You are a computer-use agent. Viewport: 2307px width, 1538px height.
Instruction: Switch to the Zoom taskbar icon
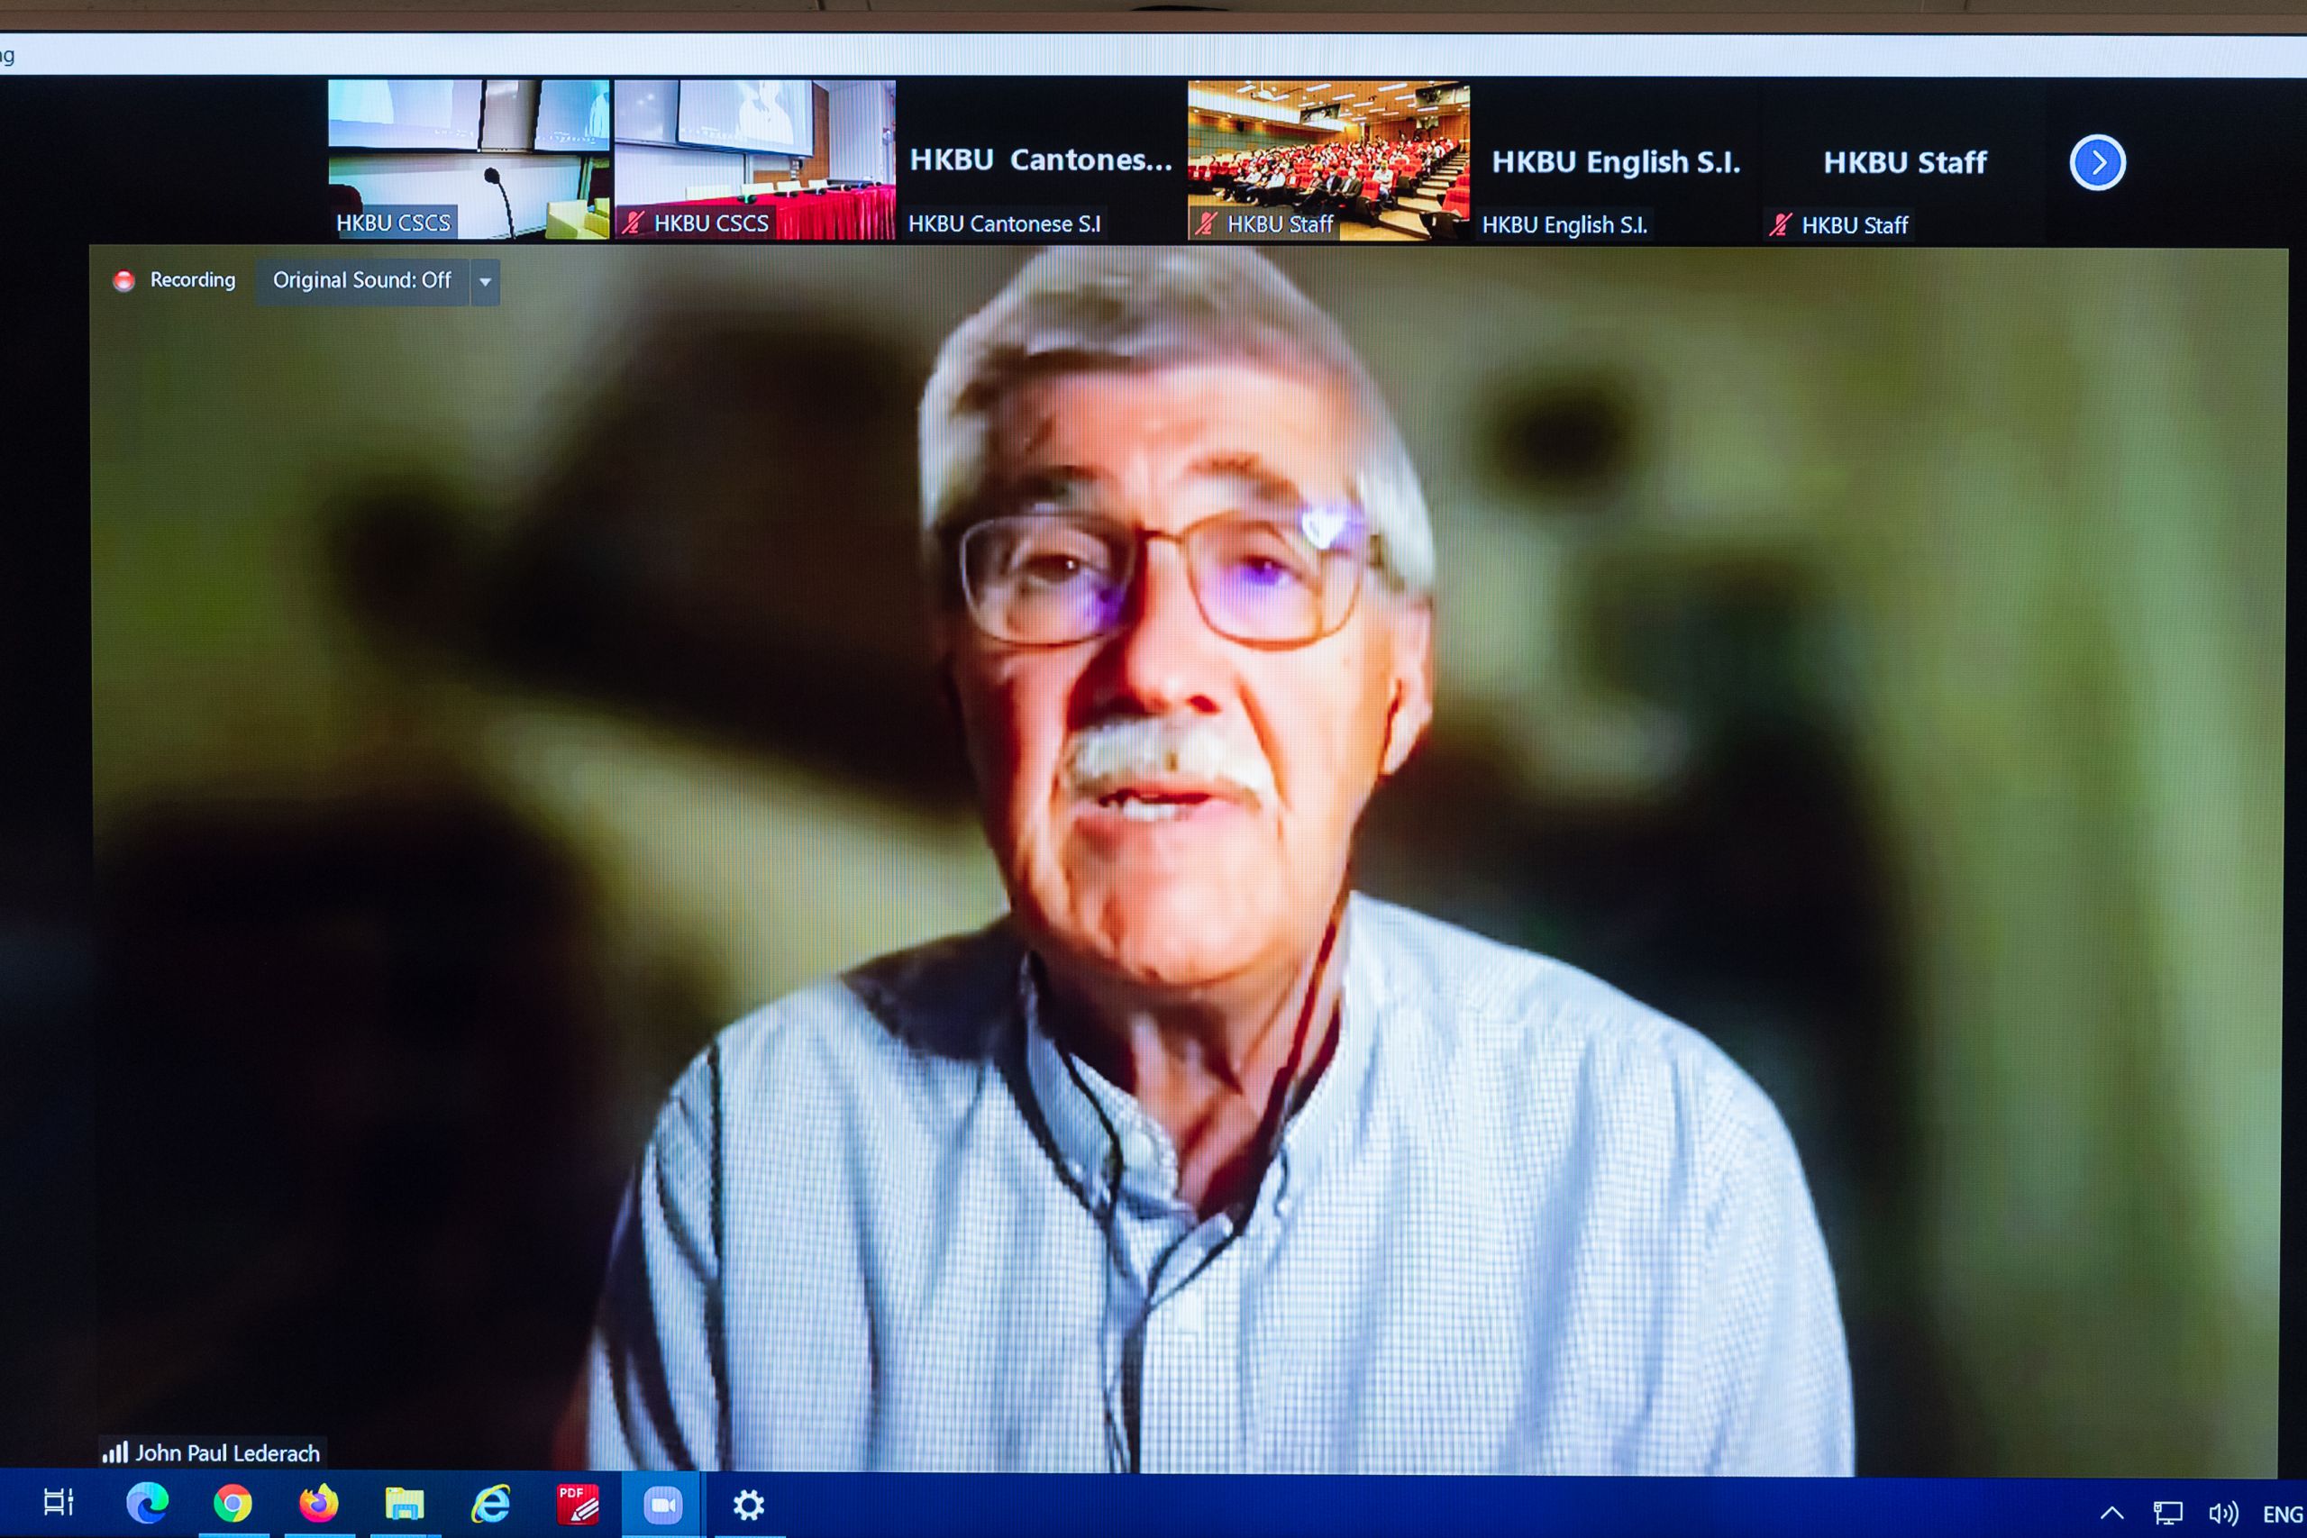click(x=662, y=1504)
